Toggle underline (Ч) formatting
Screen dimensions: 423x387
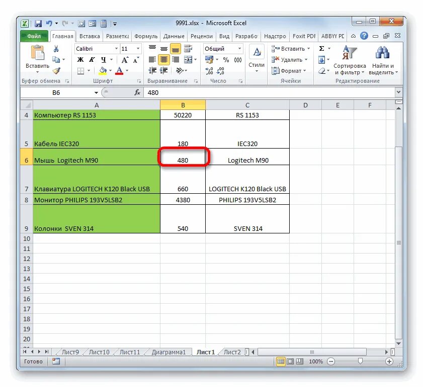[103, 60]
